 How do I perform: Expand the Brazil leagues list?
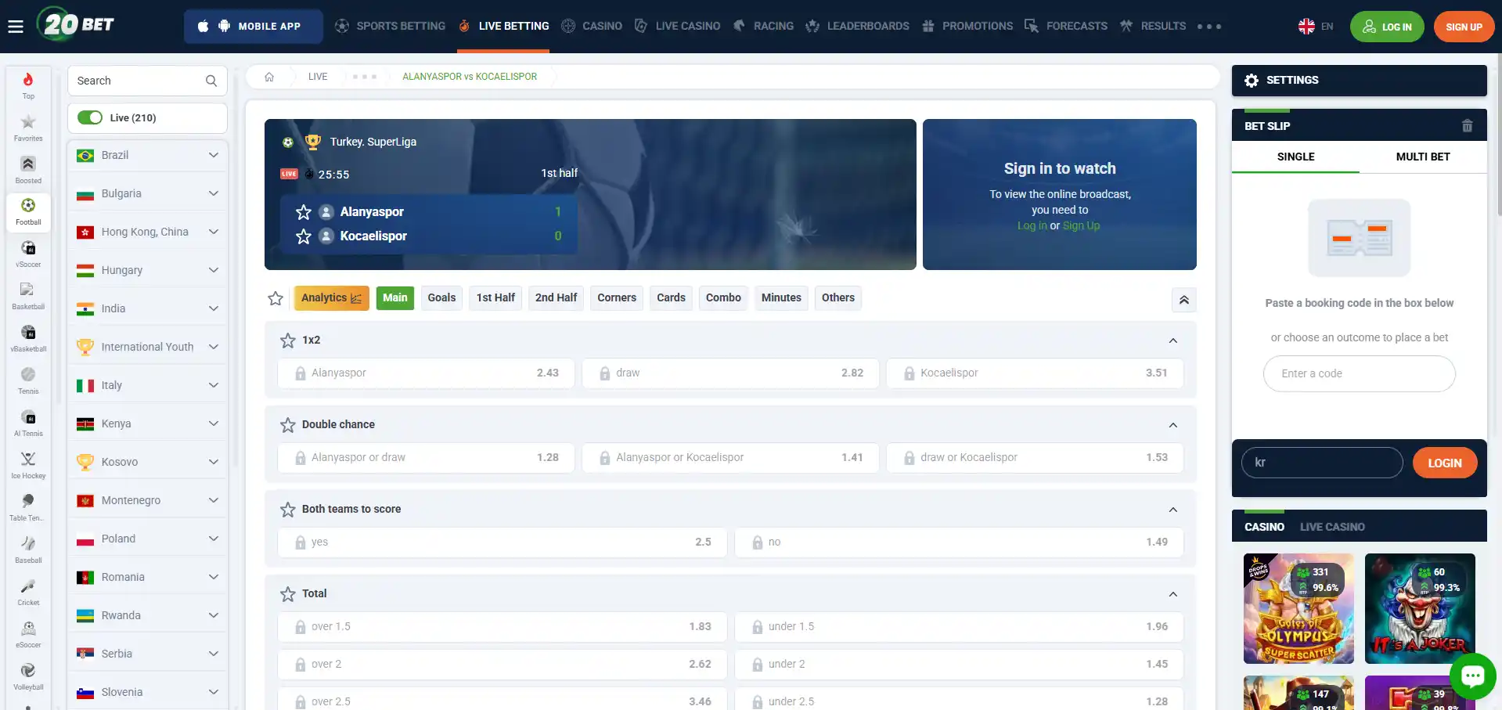click(x=147, y=155)
